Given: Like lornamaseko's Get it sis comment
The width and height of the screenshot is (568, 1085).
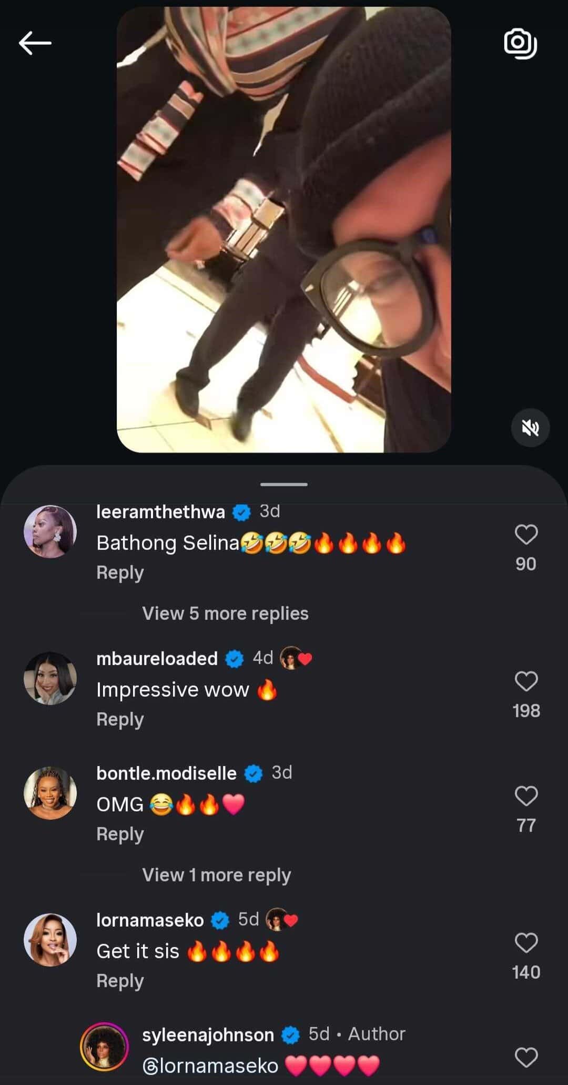Looking at the screenshot, I should click(526, 943).
